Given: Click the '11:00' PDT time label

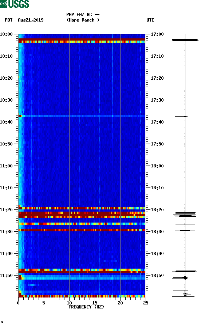Looking at the screenshot, I should (6, 166).
